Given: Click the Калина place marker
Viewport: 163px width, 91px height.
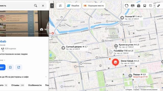Looking at the screenshot, I should tap(75, 66).
